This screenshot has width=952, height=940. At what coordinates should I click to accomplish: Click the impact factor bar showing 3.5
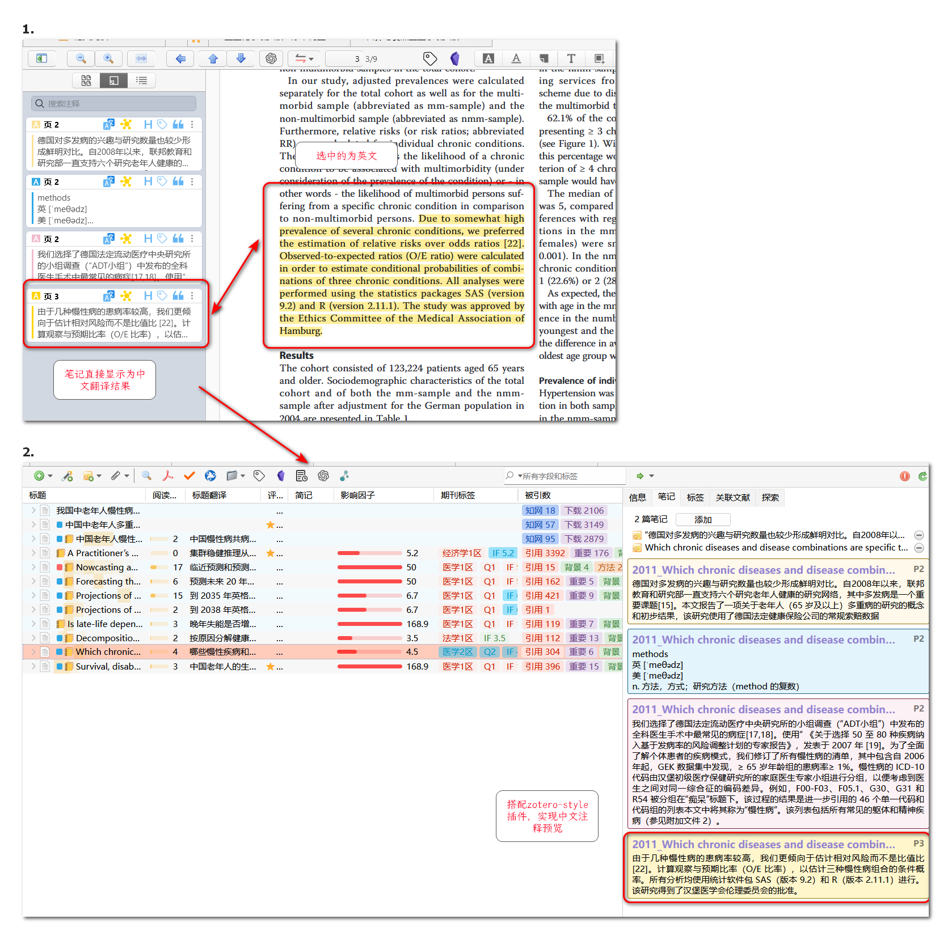(x=370, y=638)
